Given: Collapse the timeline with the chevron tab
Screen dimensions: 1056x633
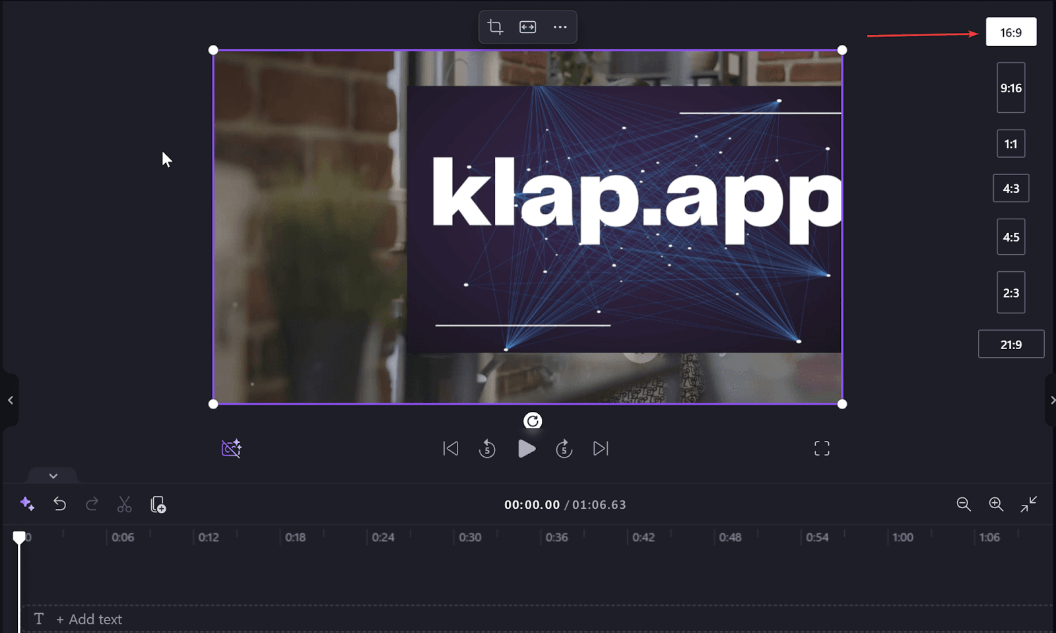Looking at the screenshot, I should tap(53, 476).
